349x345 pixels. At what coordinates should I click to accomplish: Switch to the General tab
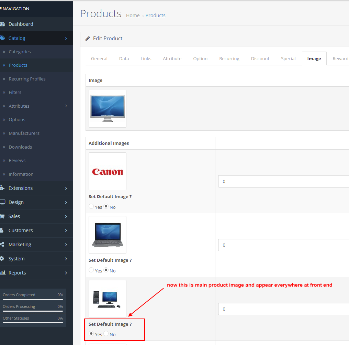click(x=99, y=59)
